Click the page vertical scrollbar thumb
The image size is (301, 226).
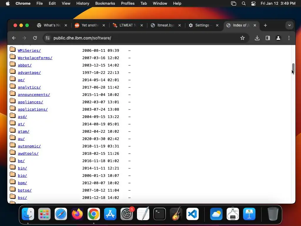pyautogui.click(x=293, y=67)
